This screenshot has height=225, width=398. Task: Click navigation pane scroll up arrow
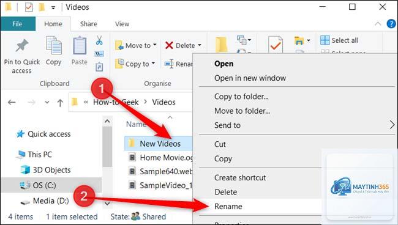pyautogui.click(x=107, y=121)
